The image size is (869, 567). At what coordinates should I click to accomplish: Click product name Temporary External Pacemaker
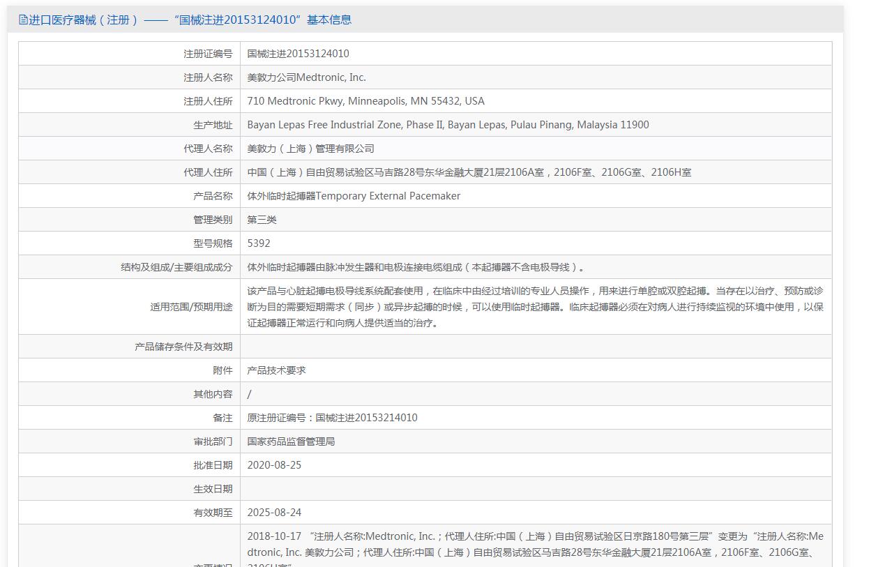click(354, 196)
